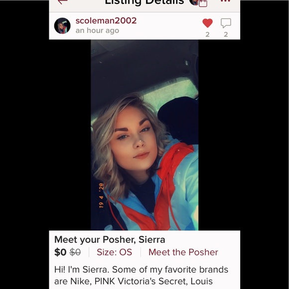The image size is (289, 289).
Task: Open the bundle bag icon in the header
Action: coord(203,3)
